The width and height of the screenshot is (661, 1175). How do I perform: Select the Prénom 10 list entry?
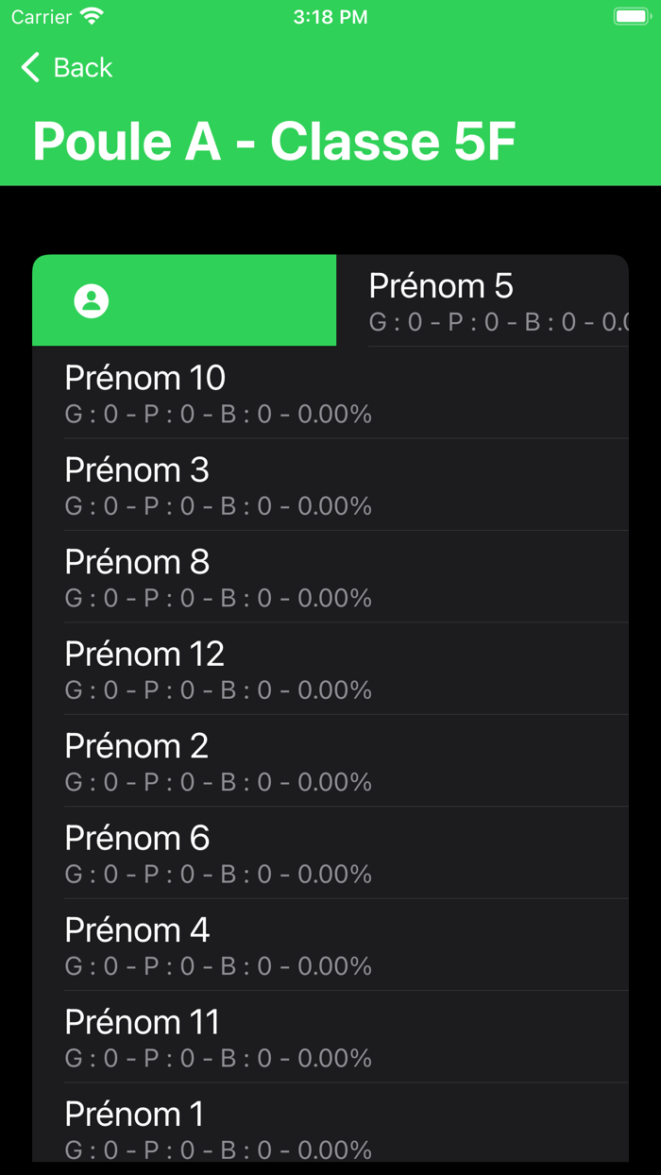(330, 393)
